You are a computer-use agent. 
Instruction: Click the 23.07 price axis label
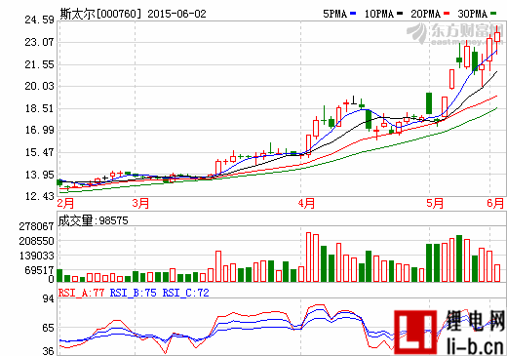tap(40, 42)
